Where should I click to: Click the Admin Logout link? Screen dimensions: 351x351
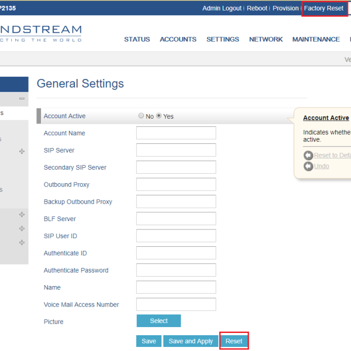(x=222, y=9)
